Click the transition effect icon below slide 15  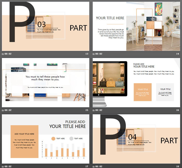(x=3, y=110)
